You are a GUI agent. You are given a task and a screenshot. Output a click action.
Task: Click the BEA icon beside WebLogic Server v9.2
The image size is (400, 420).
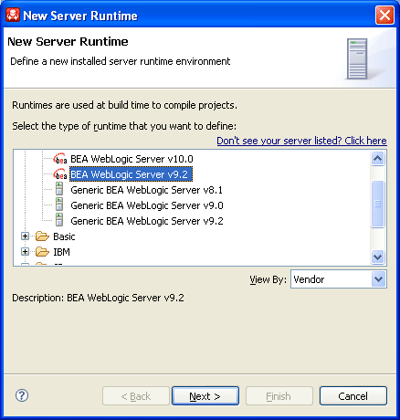tap(60, 174)
